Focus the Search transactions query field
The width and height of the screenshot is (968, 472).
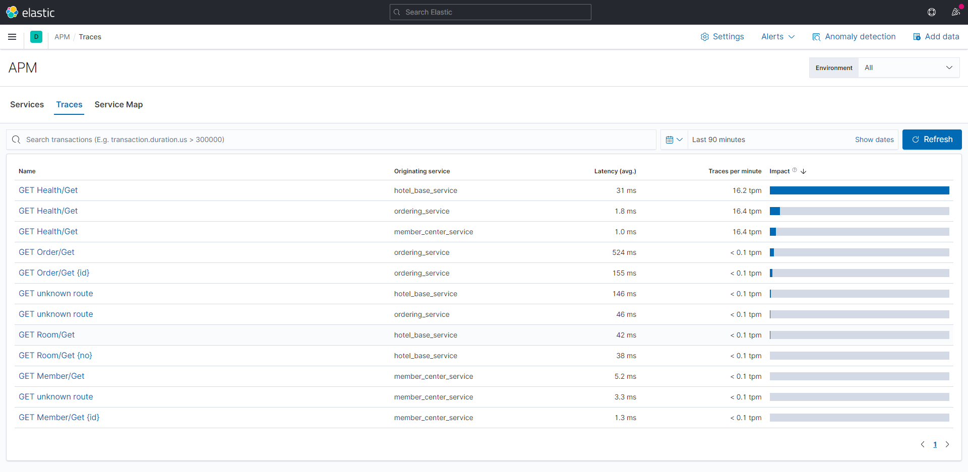(333, 140)
